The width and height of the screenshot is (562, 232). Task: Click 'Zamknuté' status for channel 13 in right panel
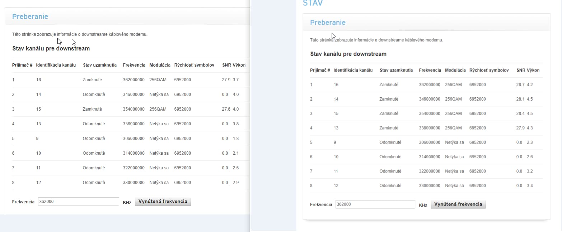tap(389, 128)
